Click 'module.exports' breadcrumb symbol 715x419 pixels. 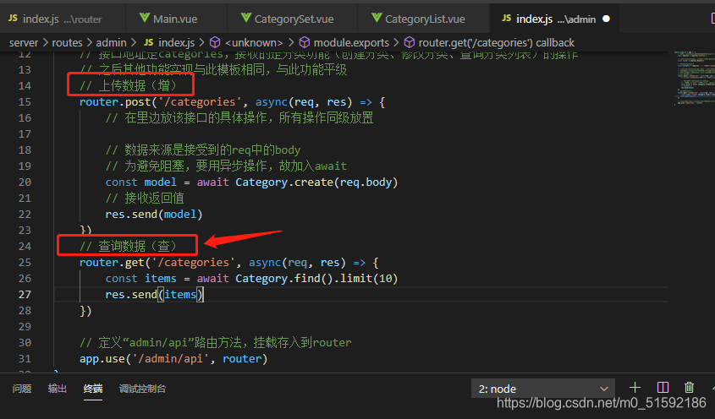tap(351, 43)
